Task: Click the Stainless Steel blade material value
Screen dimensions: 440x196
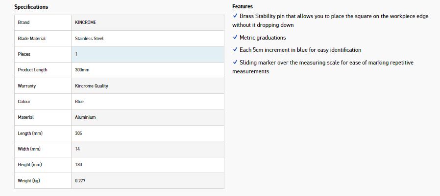Action: point(89,38)
